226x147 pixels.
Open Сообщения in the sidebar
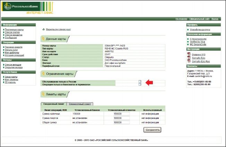11,37
